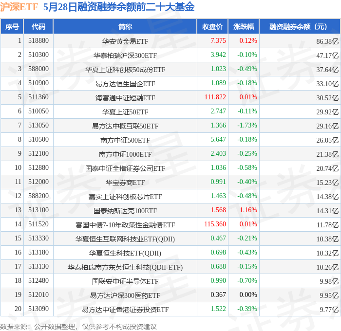
Task: Click the balance value 26.05亿
Action: (327, 140)
